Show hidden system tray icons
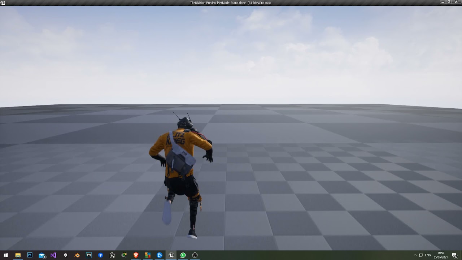This screenshot has height=260, width=462. click(415, 255)
